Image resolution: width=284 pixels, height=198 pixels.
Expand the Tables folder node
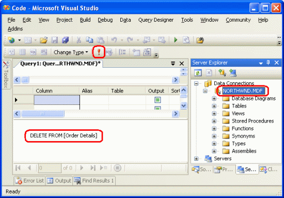click(214, 106)
